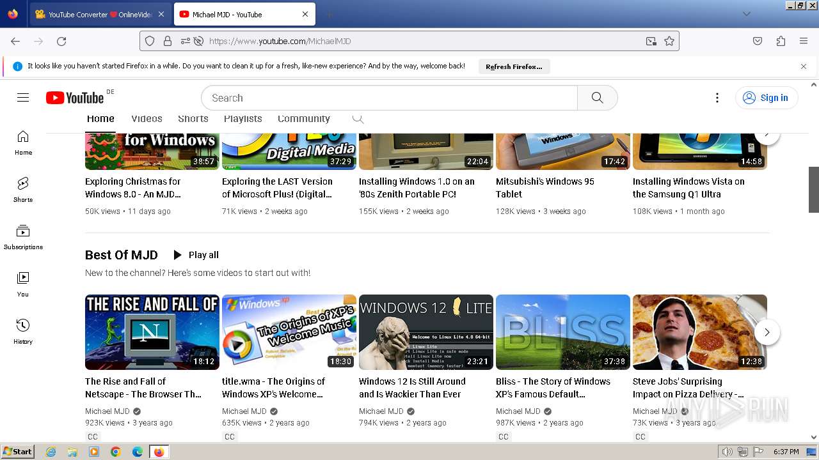This screenshot has height=460, width=819.
Task: Open picture-in-picture icon in address bar
Action: [651, 41]
